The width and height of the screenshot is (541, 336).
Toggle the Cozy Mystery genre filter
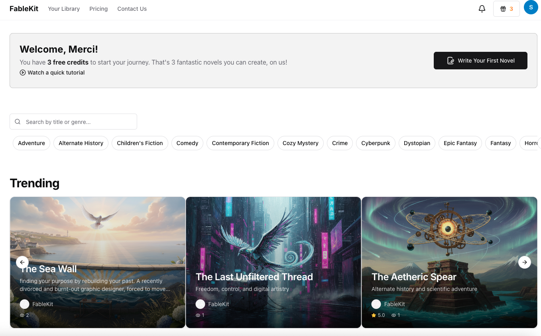click(300, 143)
